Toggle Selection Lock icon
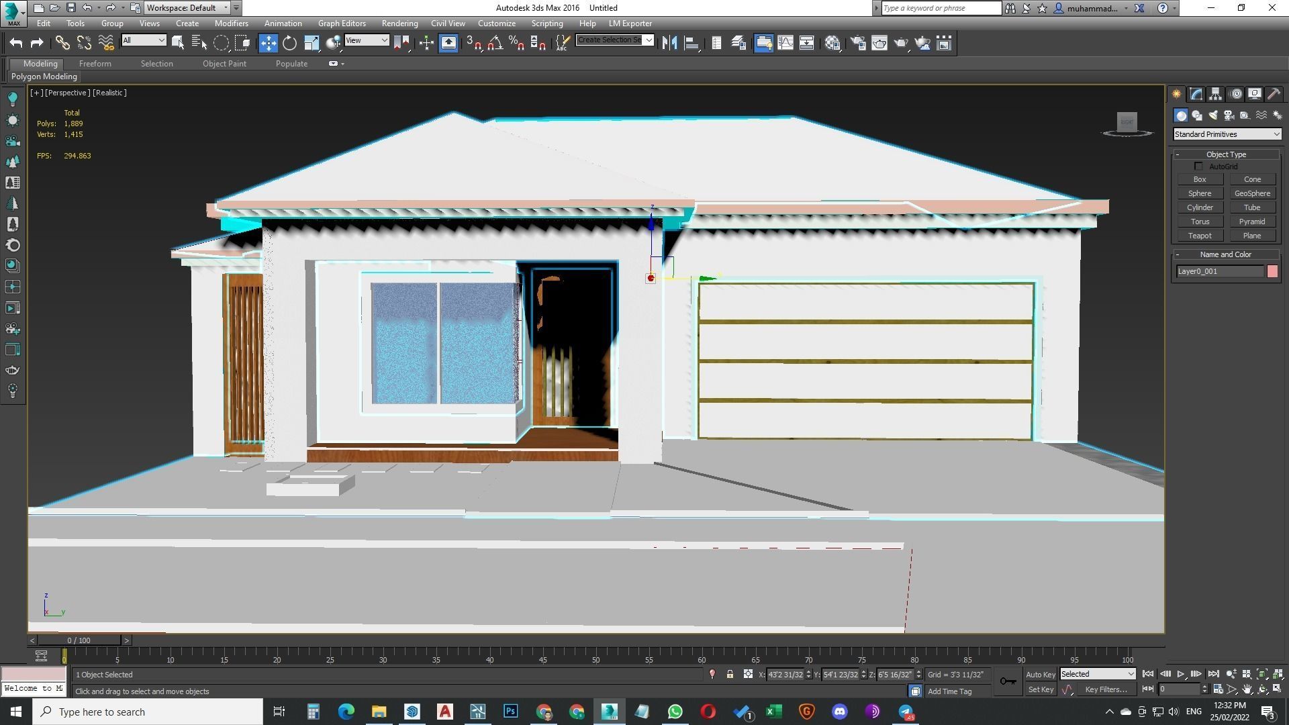This screenshot has height=725, width=1289. pos(730,674)
